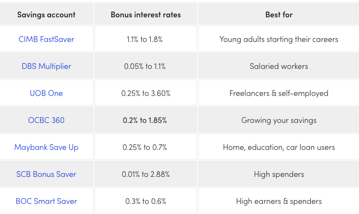Click the Bonus interest rates header
The height and width of the screenshot is (214, 359).
click(x=146, y=14)
